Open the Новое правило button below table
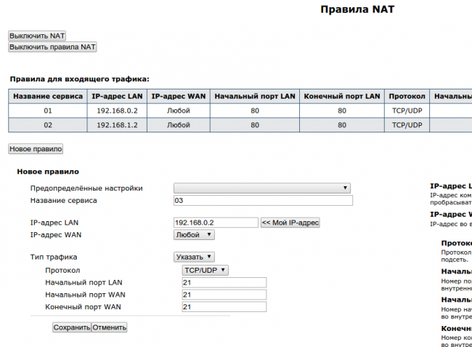Screen dimensions: 472x347 coord(36,149)
